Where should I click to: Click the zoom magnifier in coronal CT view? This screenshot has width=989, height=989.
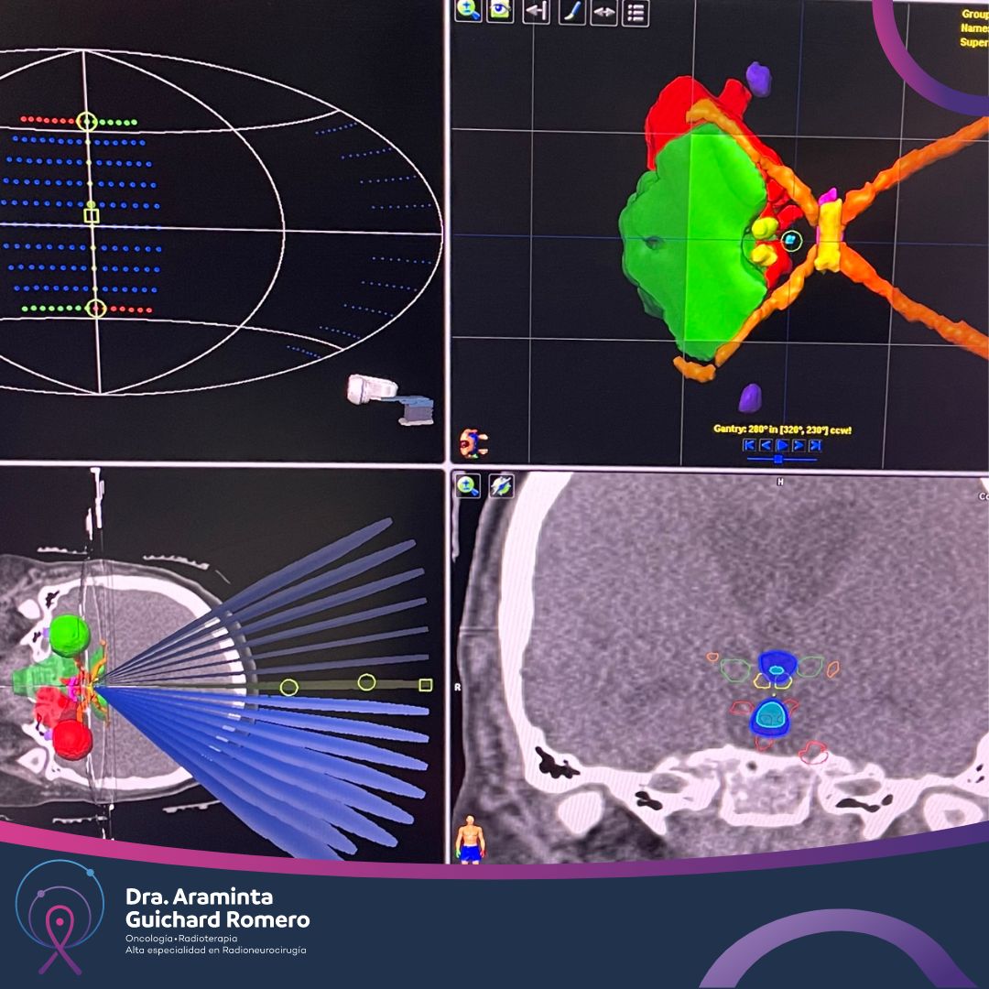469,485
